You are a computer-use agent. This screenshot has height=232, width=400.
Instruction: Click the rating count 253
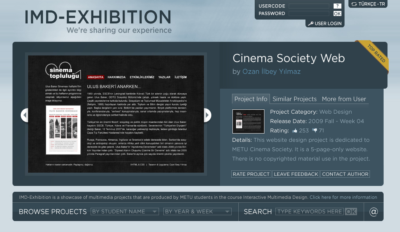click(304, 131)
